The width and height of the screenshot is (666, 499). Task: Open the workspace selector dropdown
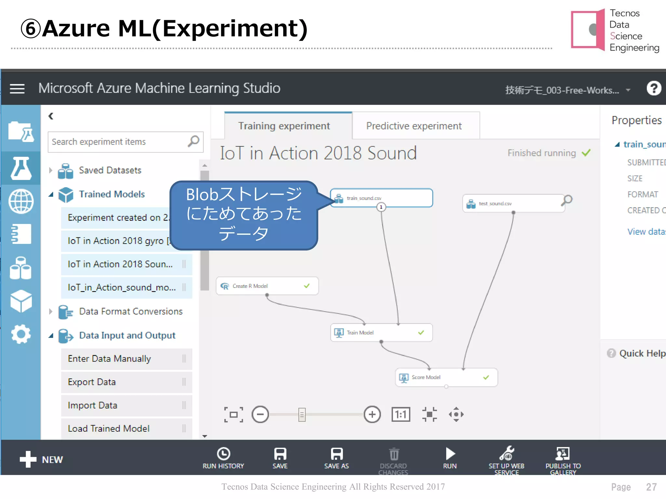568,90
